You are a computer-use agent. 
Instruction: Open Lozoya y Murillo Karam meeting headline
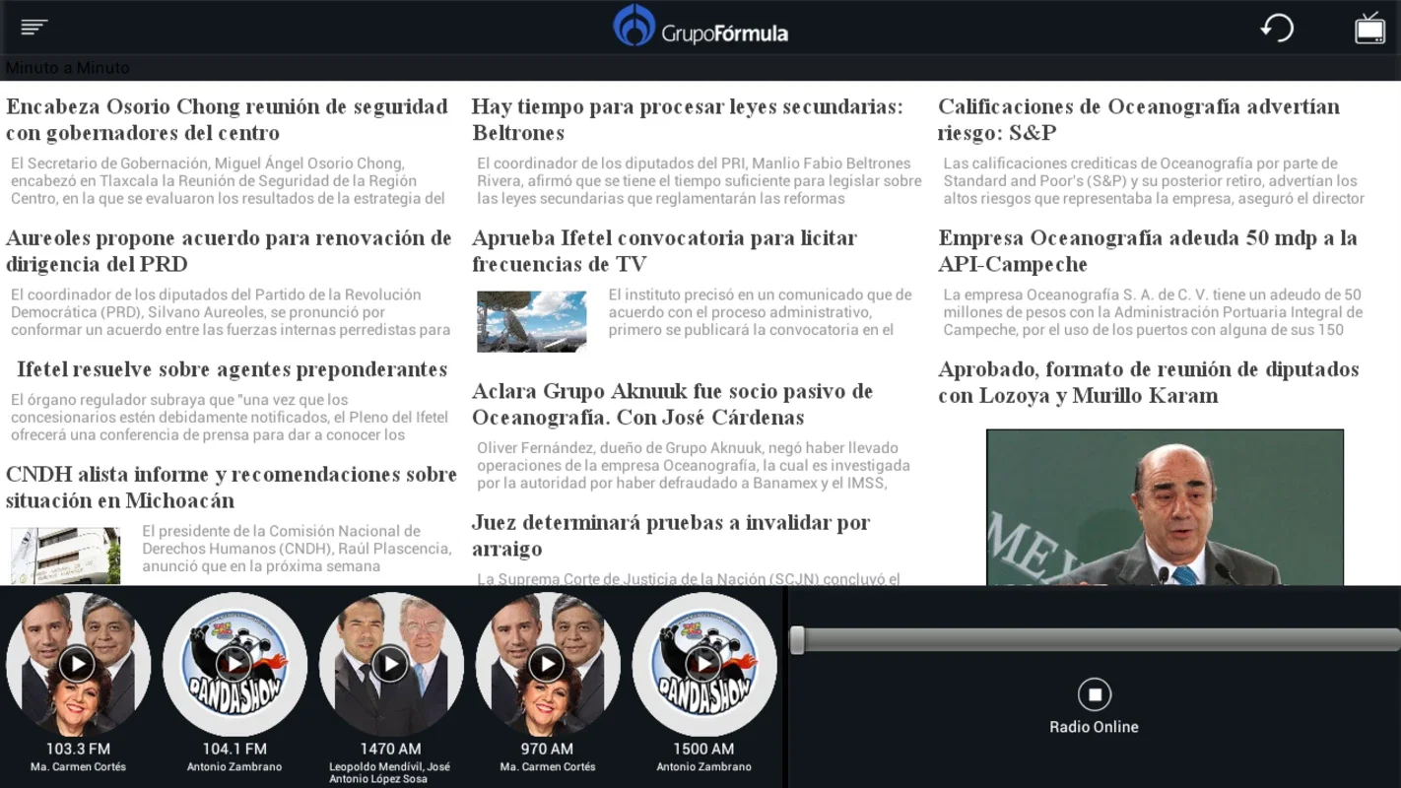1149,382
